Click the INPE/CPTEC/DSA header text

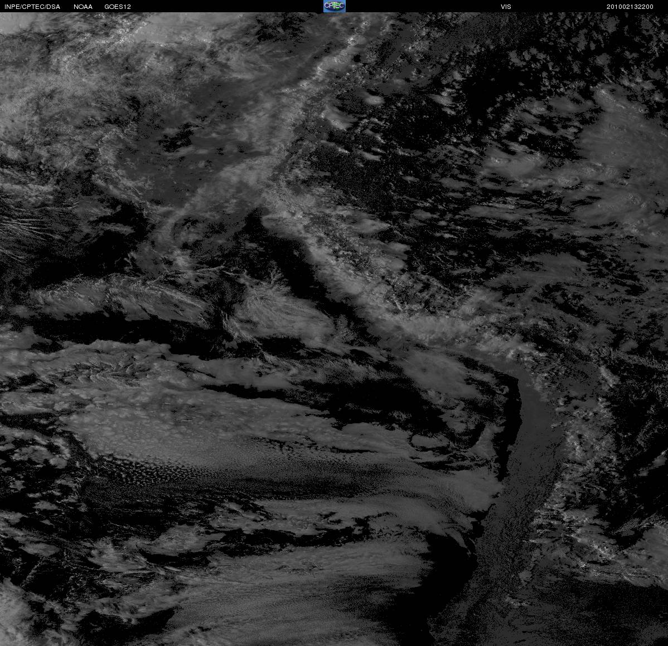point(32,7)
